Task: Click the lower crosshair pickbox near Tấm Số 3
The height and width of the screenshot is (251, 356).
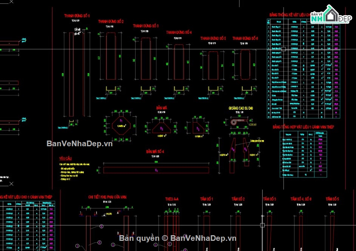Action: coord(262,225)
